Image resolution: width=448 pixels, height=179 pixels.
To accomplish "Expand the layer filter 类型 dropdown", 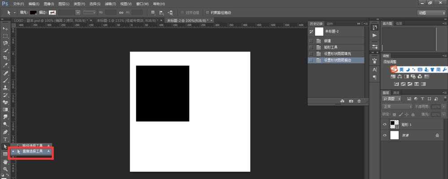I will (x=392, y=99).
